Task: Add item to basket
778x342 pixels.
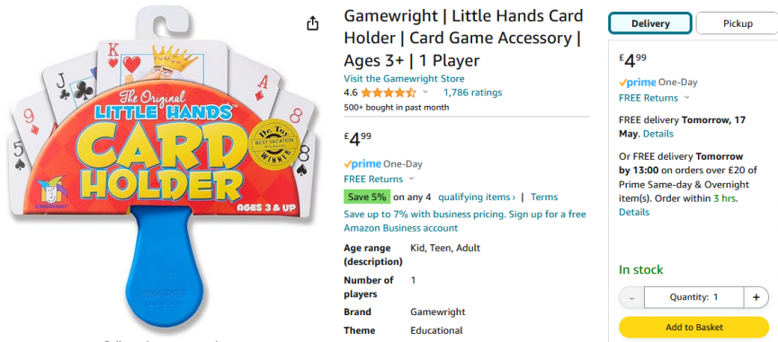Action: click(693, 327)
